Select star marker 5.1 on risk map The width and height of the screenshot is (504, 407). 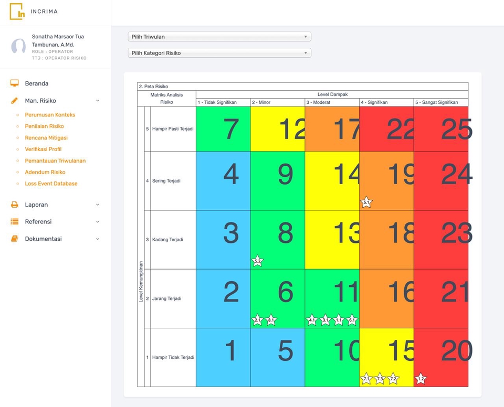(366, 202)
